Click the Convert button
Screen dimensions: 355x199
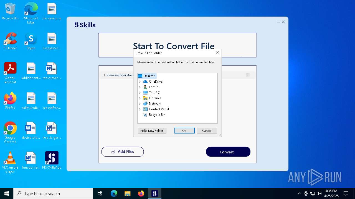pos(228,152)
